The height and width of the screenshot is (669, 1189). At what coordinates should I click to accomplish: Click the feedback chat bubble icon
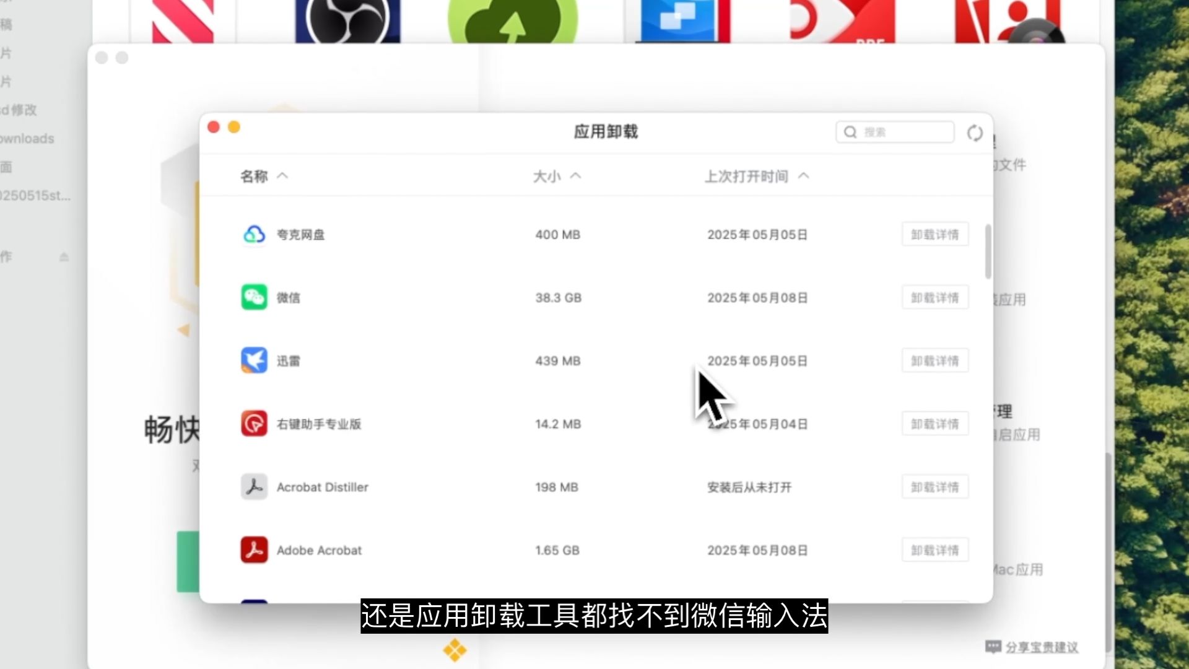993,647
